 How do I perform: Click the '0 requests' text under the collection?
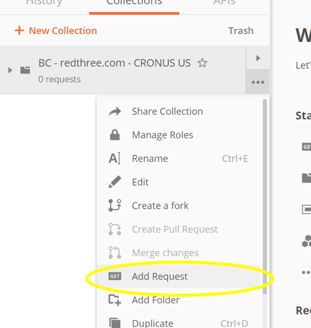[x=59, y=79]
